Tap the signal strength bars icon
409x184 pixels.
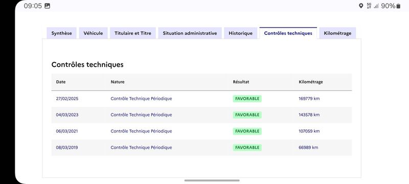376,6
